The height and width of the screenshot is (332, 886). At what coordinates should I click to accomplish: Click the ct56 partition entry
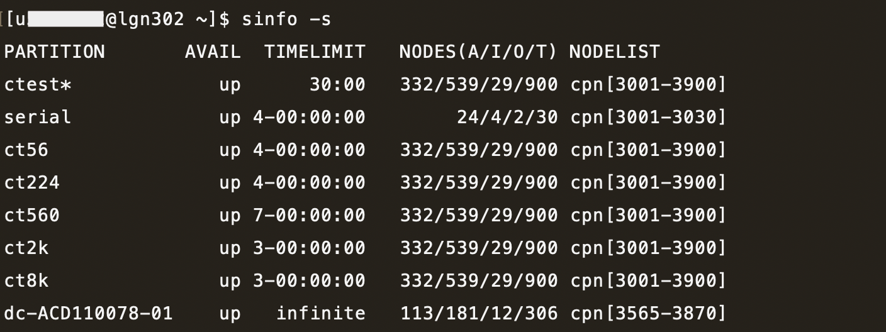tap(26, 150)
